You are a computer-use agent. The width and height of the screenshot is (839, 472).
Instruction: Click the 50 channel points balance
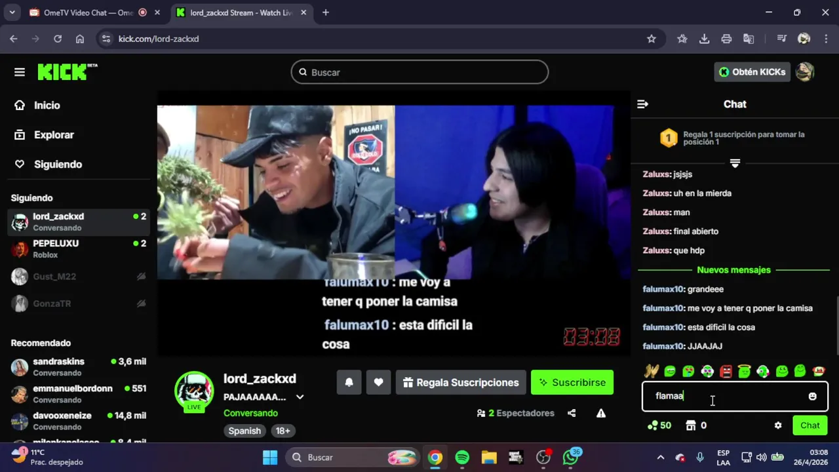coord(659,425)
